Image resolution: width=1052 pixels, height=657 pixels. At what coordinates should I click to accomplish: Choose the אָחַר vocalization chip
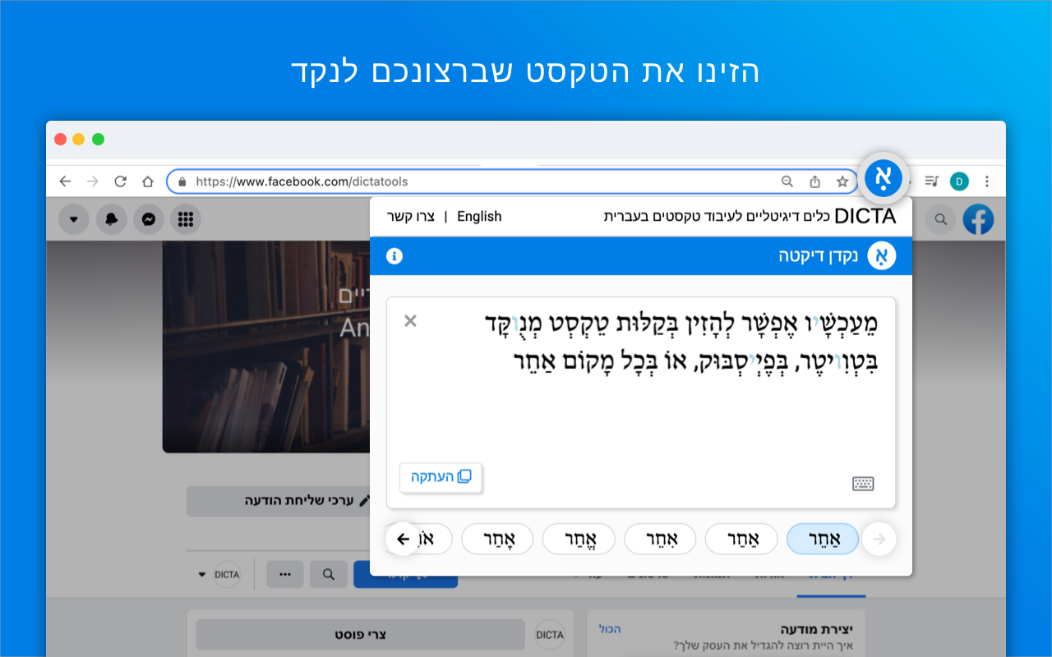tap(497, 540)
